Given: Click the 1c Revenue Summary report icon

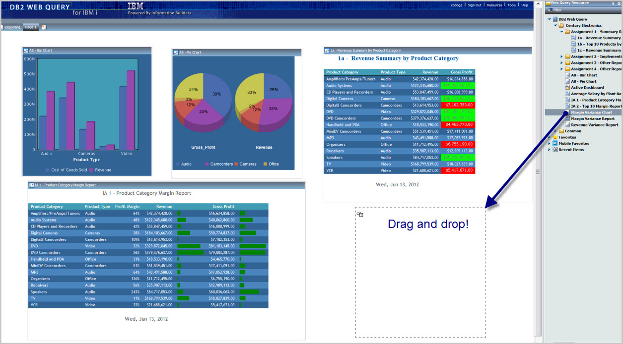Looking at the screenshot, I should [x=573, y=50].
